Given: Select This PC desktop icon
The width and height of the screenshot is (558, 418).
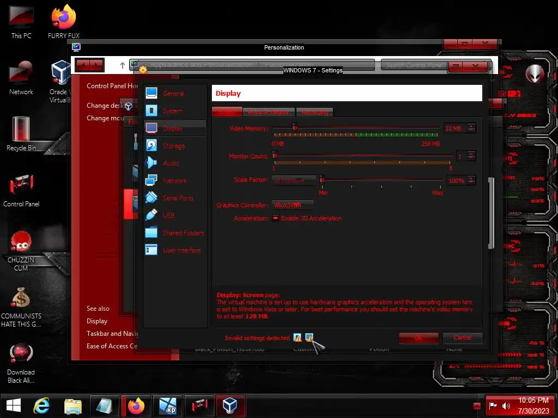Looking at the screenshot, I should (x=21, y=22).
